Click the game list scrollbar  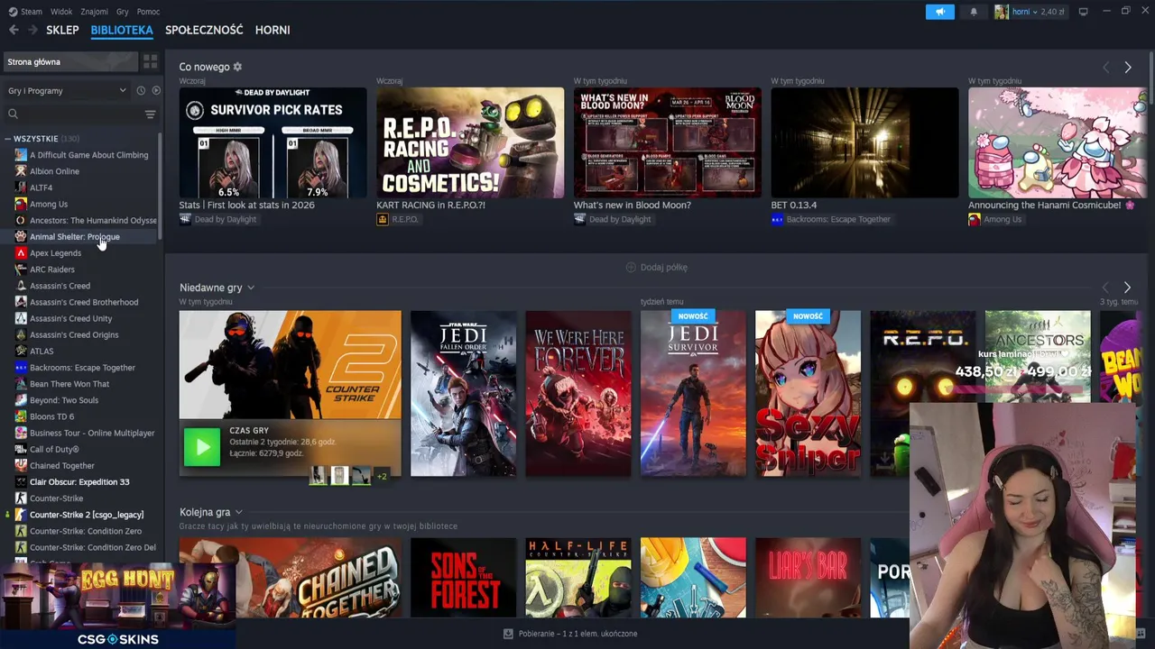tap(161, 186)
